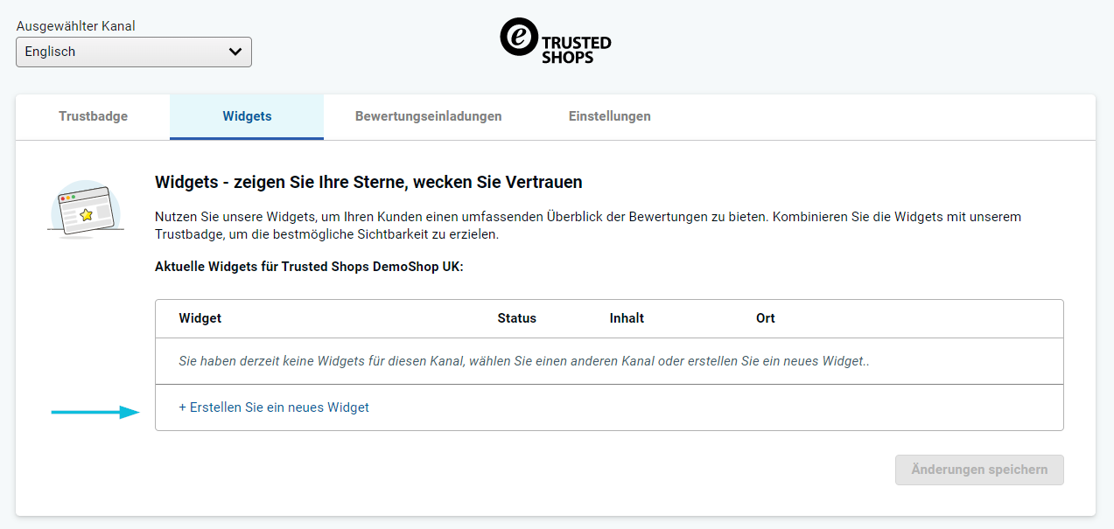Click 'Aktuelle Widgets für Trusted Shops DemoShop UK' text

pos(309,267)
